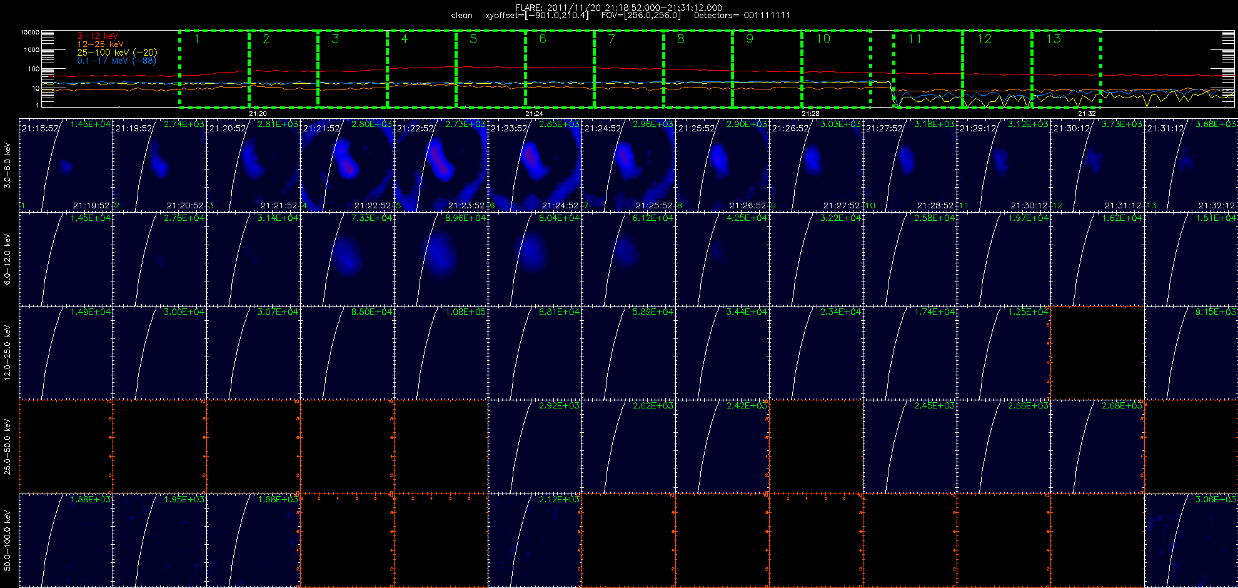Select time interval 13 box in the light curve
Image resolution: width=1238 pixels, height=588 pixels.
point(1066,68)
